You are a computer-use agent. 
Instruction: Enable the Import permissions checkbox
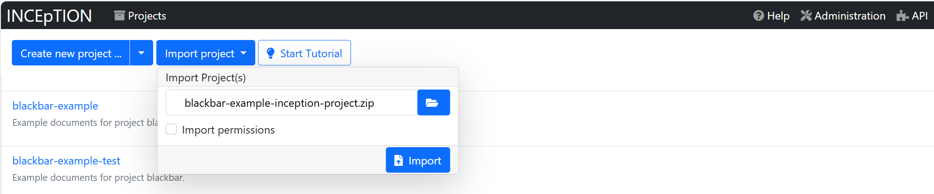(x=171, y=129)
